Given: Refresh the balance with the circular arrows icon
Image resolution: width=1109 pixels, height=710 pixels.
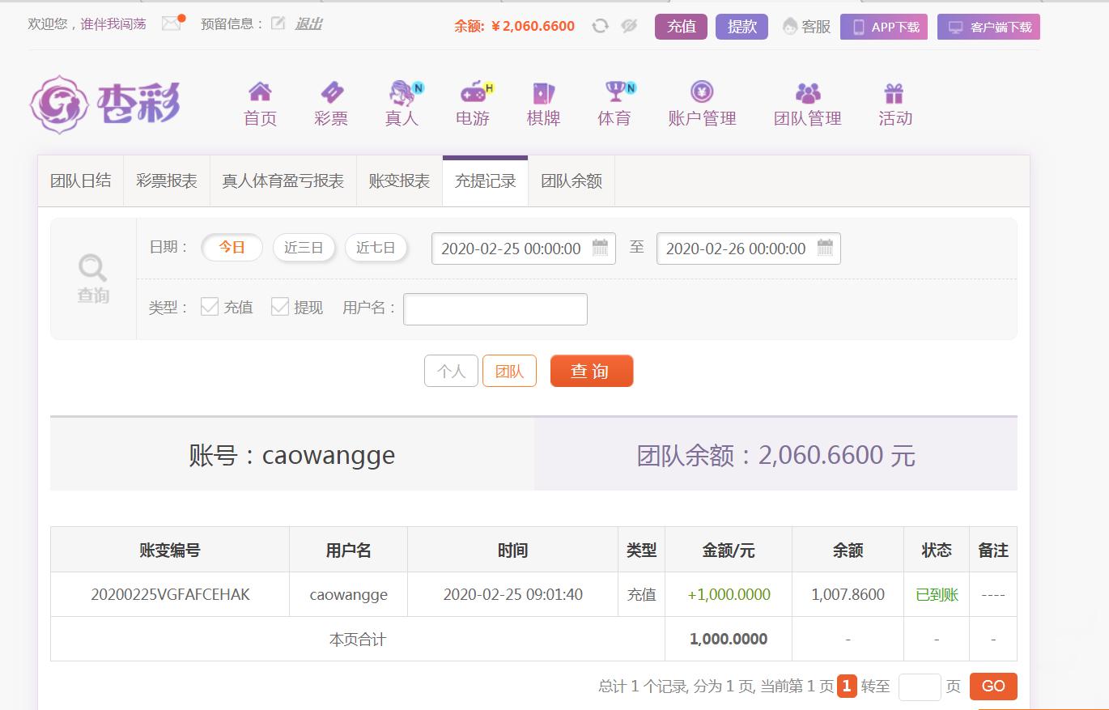Looking at the screenshot, I should pos(600,26).
